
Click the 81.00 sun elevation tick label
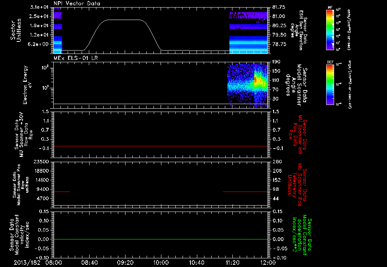click(279, 16)
